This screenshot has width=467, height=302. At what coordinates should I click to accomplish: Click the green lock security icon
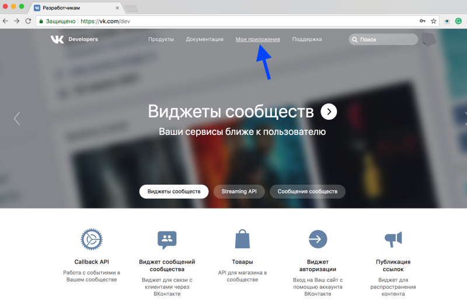[41, 21]
